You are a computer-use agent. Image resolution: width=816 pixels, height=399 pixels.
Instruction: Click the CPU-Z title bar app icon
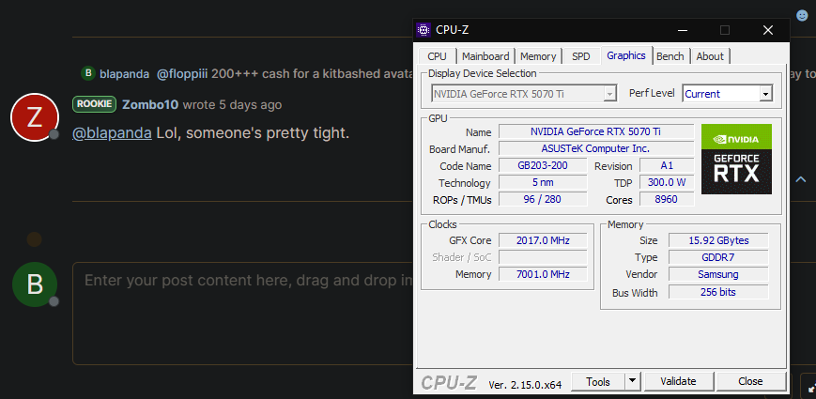coord(423,30)
